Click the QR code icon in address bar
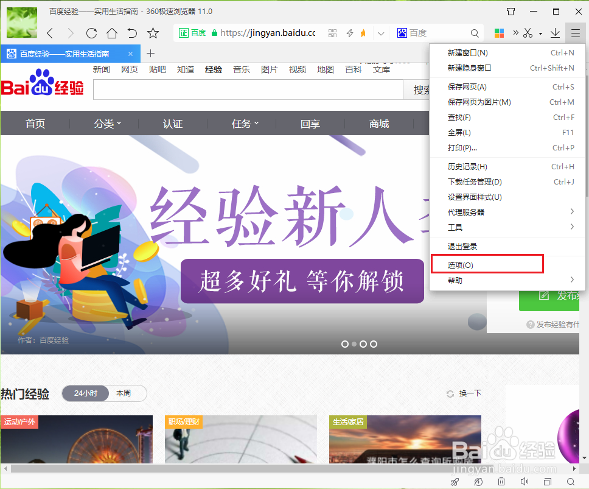The height and width of the screenshot is (489, 589). coord(333,33)
